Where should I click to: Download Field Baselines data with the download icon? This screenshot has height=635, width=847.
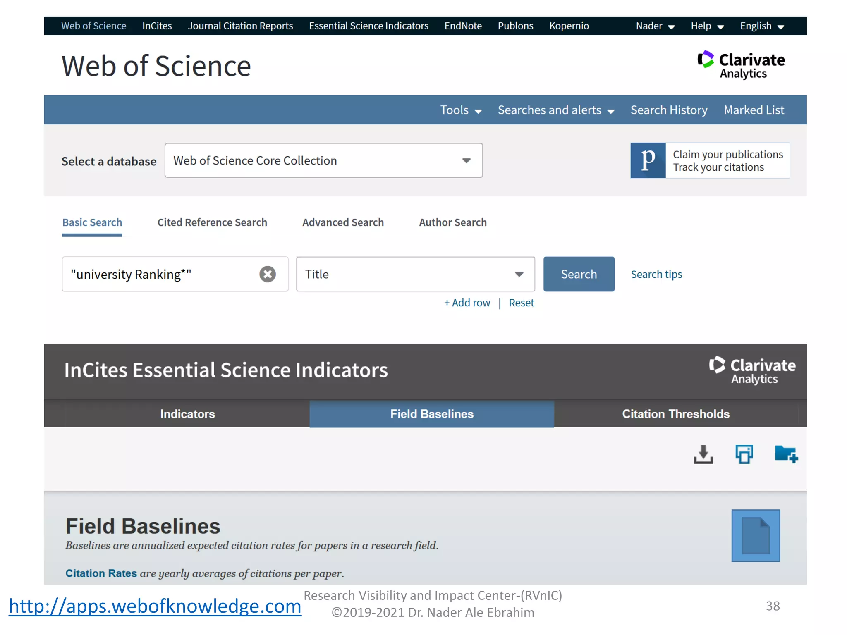pyautogui.click(x=703, y=454)
